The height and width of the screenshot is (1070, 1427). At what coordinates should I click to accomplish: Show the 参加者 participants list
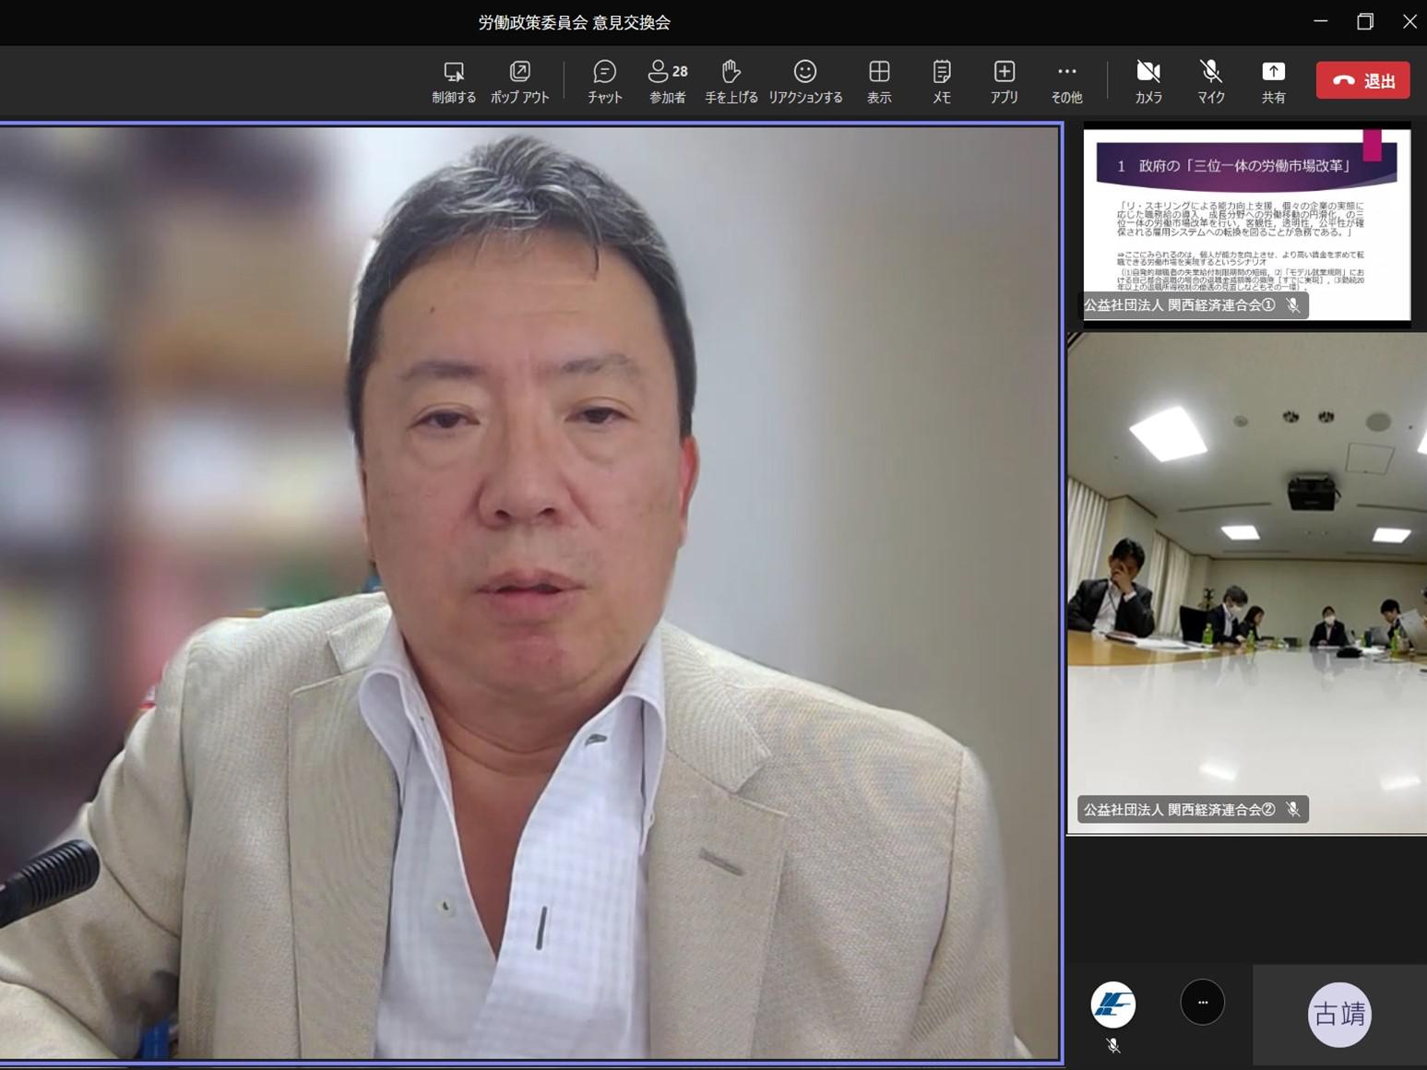tap(668, 81)
